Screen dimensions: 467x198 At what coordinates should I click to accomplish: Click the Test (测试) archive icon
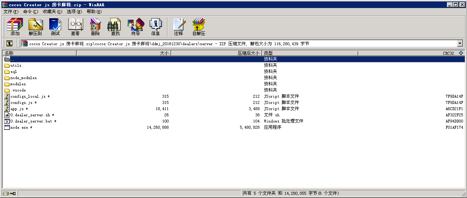pyautogui.click(x=55, y=27)
